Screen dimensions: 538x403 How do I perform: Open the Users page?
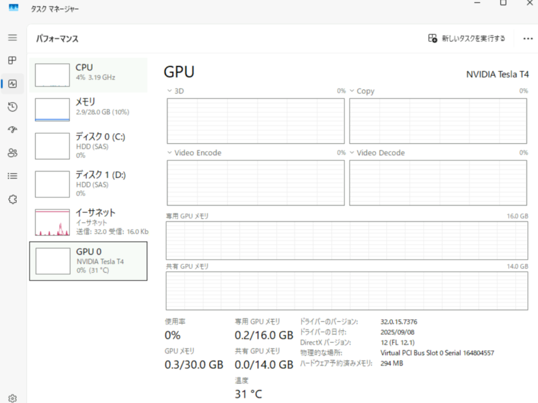pyautogui.click(x=11, y=152)
